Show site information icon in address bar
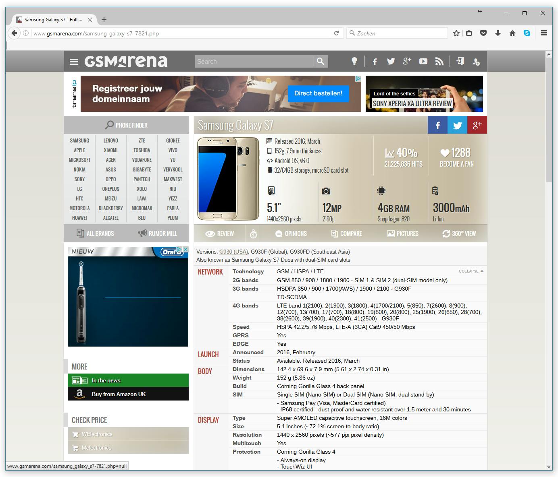 [x=26, y=33]
